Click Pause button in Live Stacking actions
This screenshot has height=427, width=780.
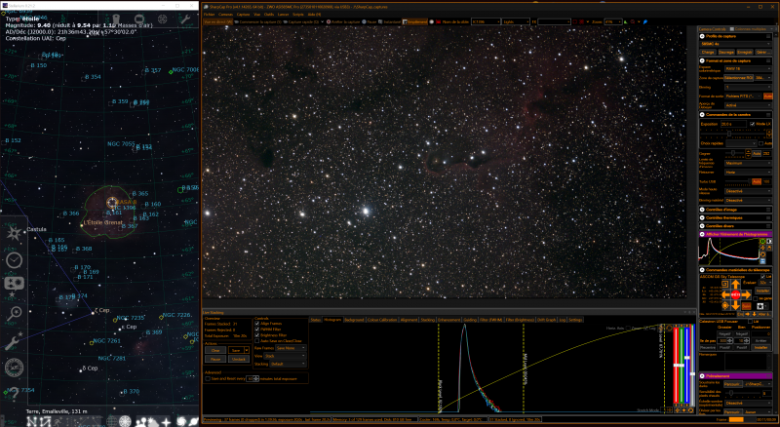tap(215, 359)
